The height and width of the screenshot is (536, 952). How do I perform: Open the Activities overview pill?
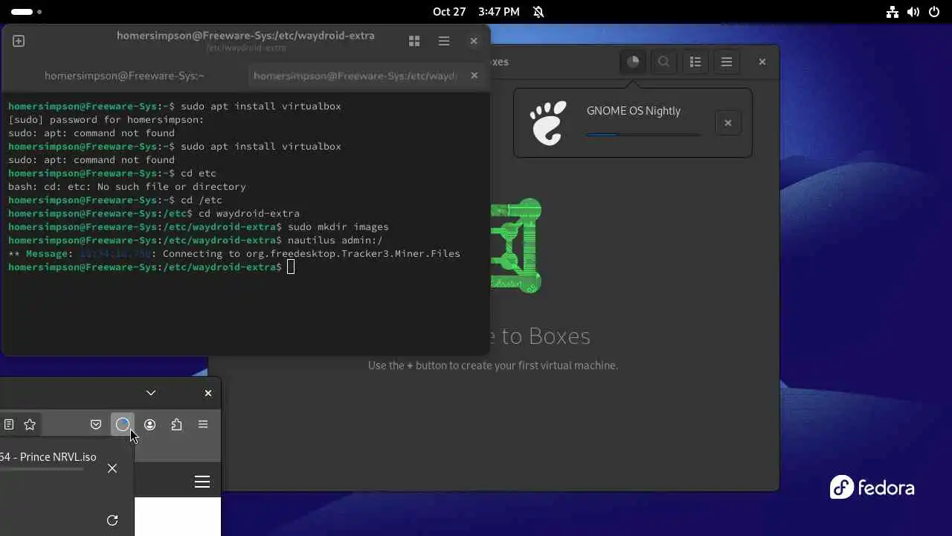coord(26,12)
